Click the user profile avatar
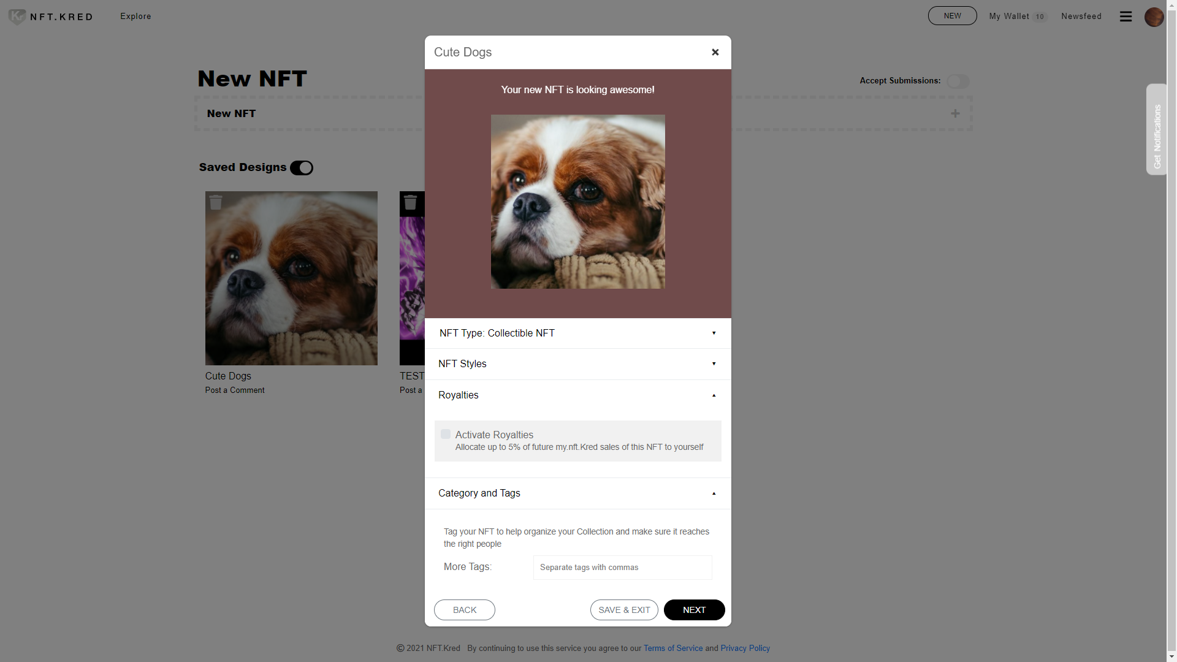The image size is (1177, 662). pyautogui.click(x=1154, y=17)
